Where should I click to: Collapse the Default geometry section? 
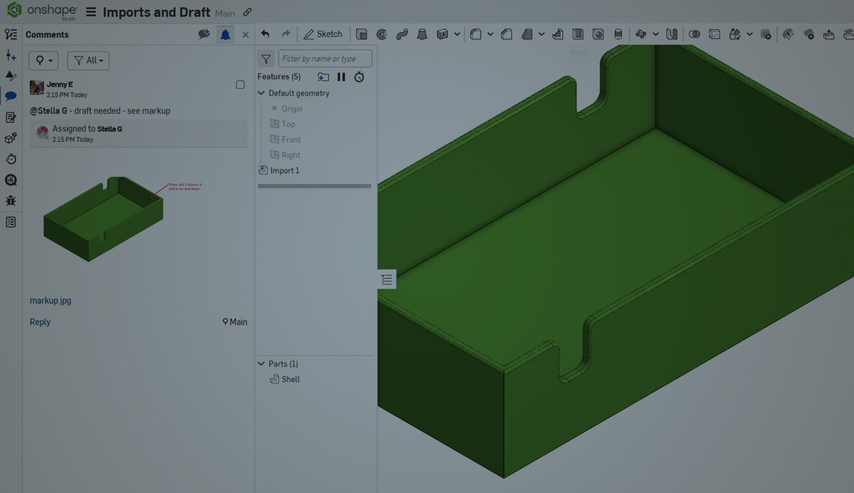click(261, 93)
